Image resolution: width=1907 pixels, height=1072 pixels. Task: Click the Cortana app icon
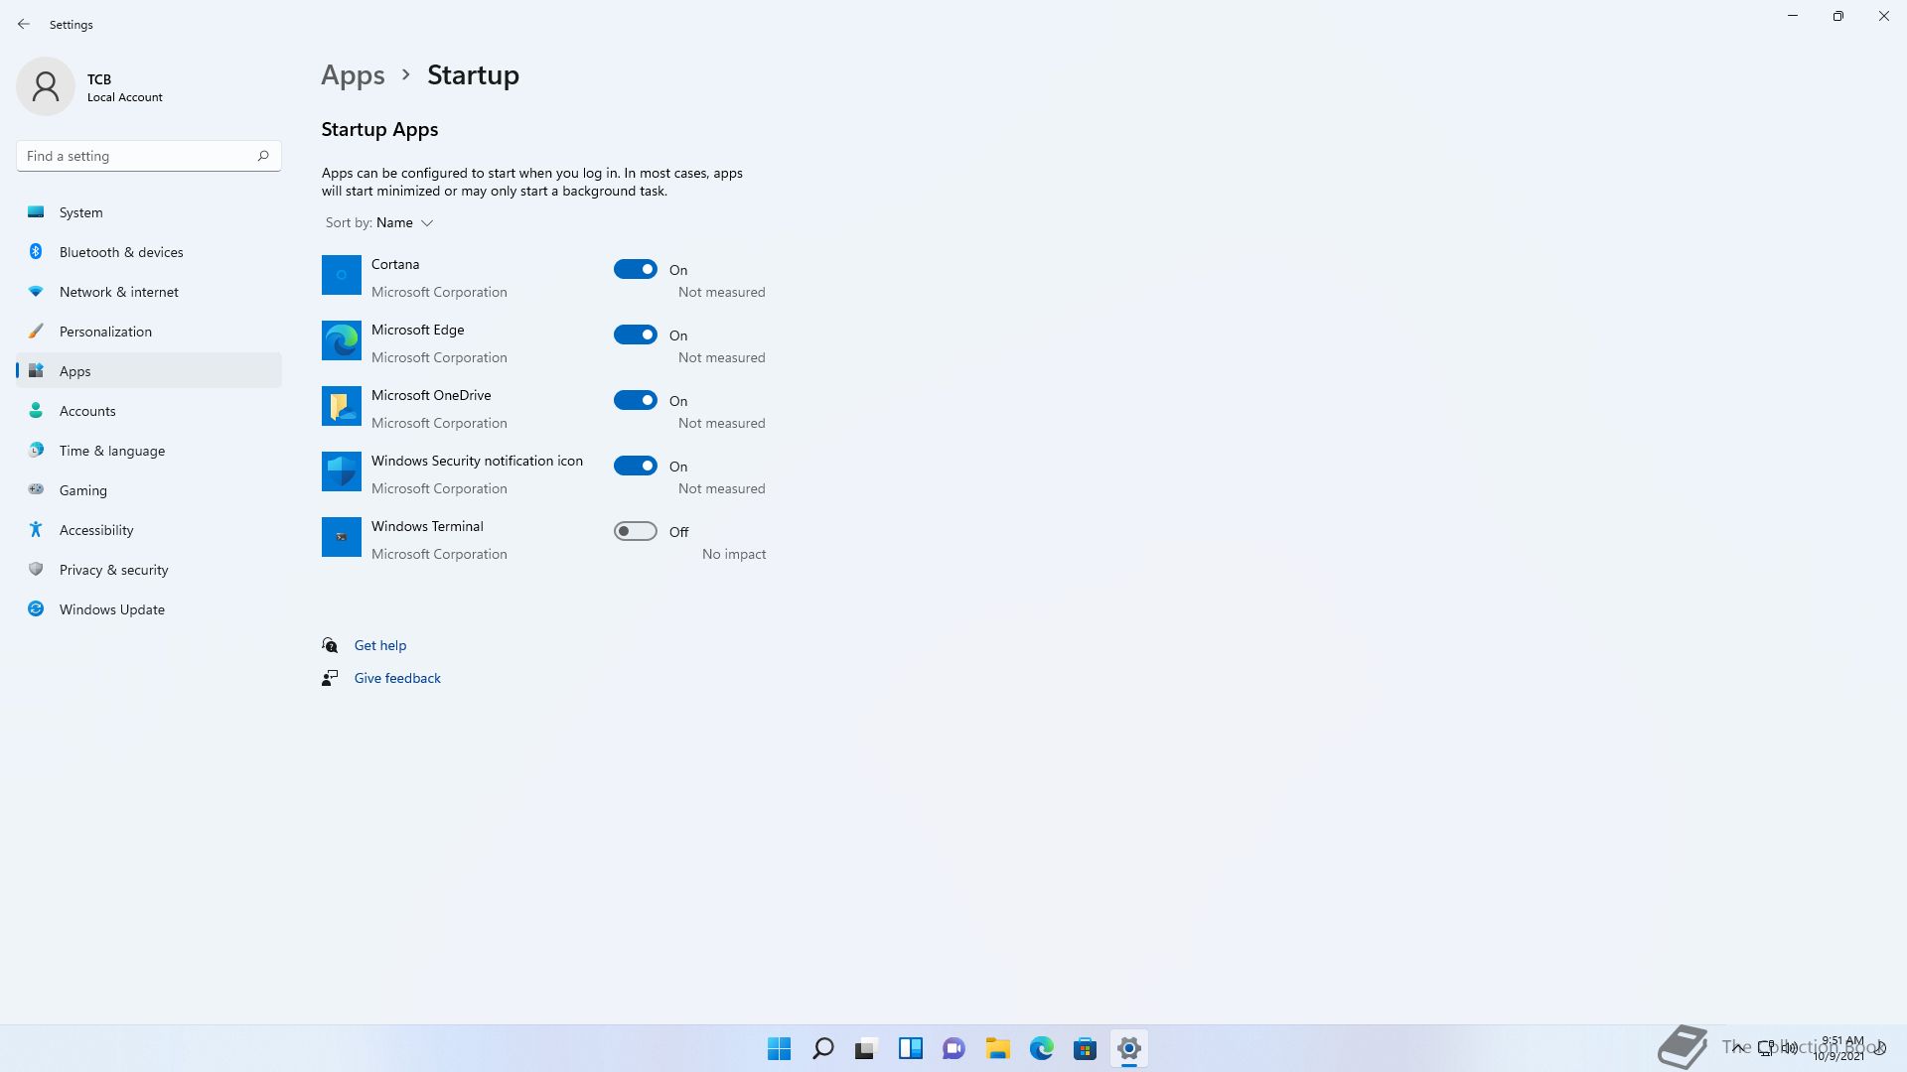pos(341,275)
